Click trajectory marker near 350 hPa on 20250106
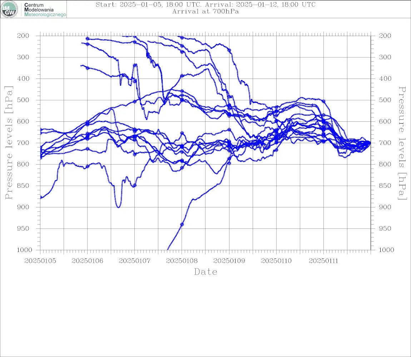The height and width of the screenshot is (357, 411). pos(88,68)
